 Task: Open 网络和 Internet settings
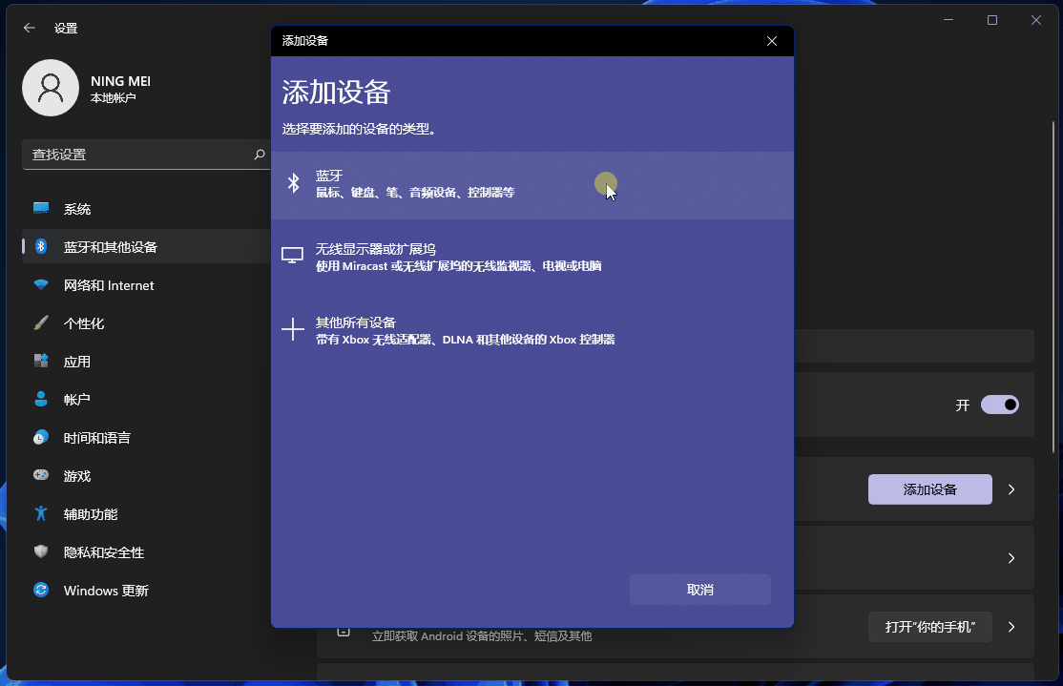[108, 285]
